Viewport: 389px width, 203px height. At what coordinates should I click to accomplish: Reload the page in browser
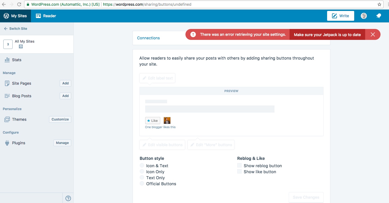[x=19, y=4]
